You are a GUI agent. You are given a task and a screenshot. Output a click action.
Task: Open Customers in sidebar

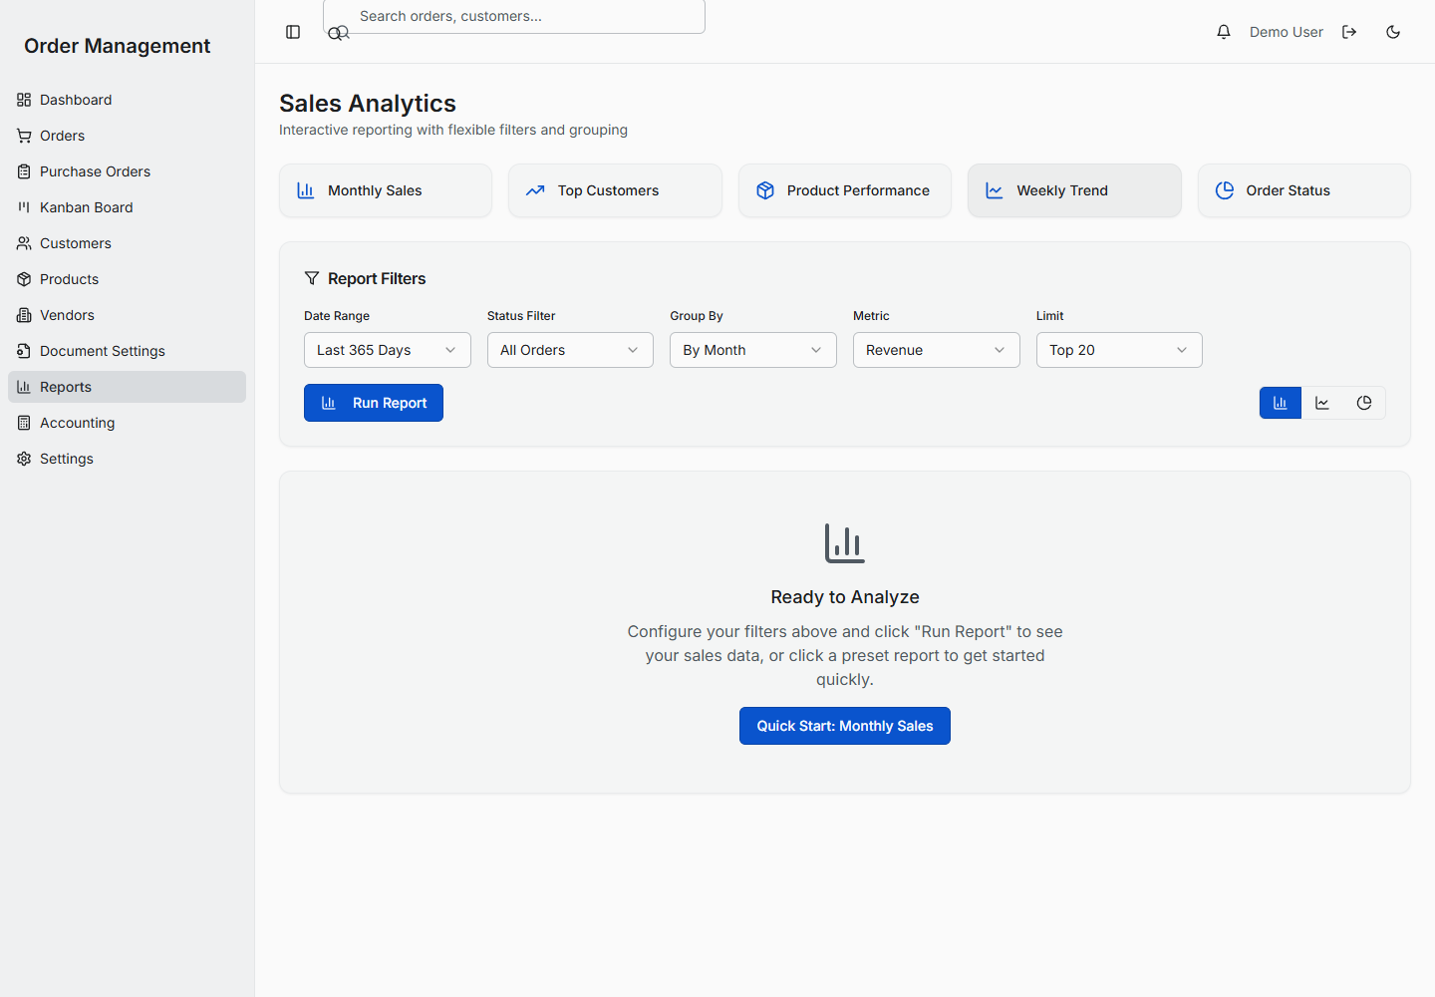coord(127,243)
